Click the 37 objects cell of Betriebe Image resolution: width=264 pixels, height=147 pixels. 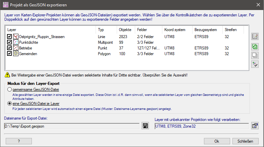tap(121, 48)
